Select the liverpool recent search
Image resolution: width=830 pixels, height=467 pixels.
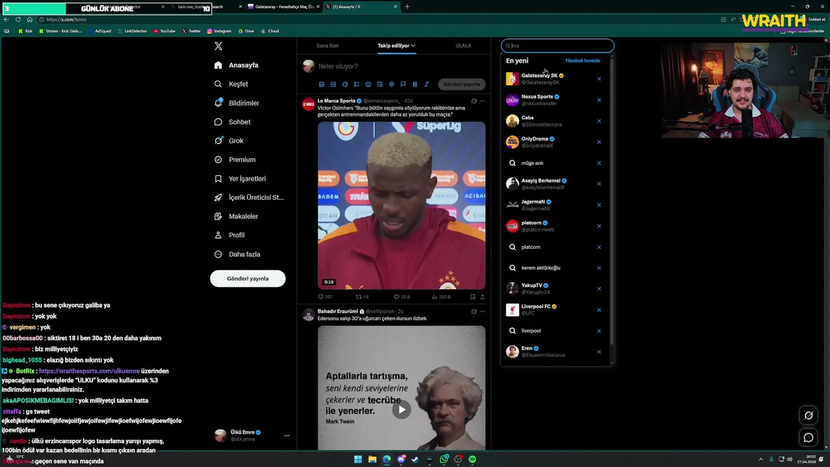556,331
